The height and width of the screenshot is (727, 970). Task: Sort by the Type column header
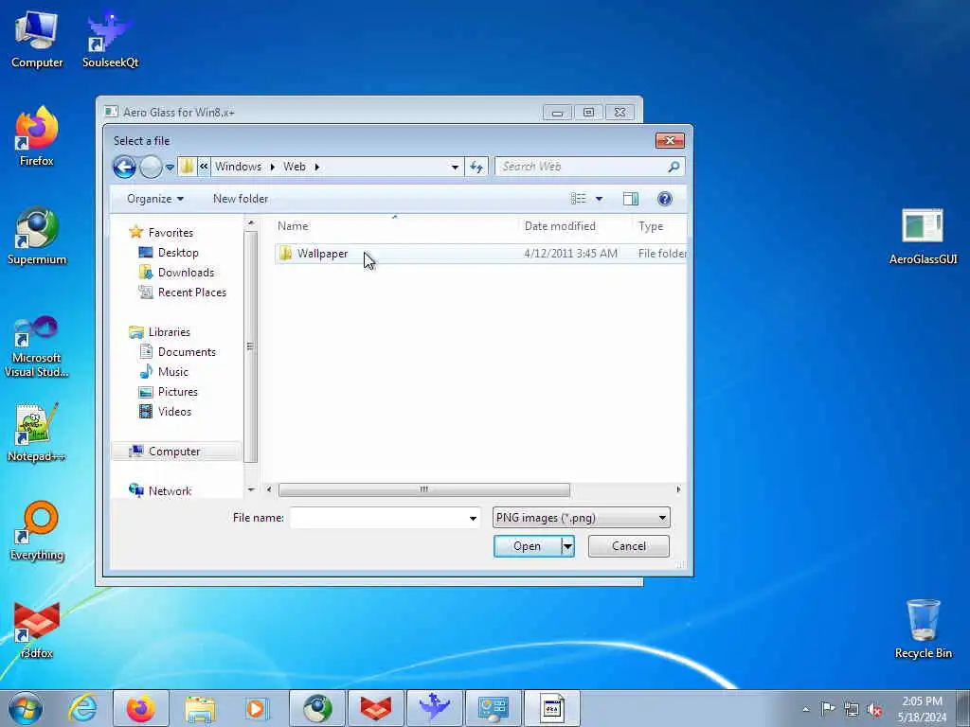coord(651,226)
